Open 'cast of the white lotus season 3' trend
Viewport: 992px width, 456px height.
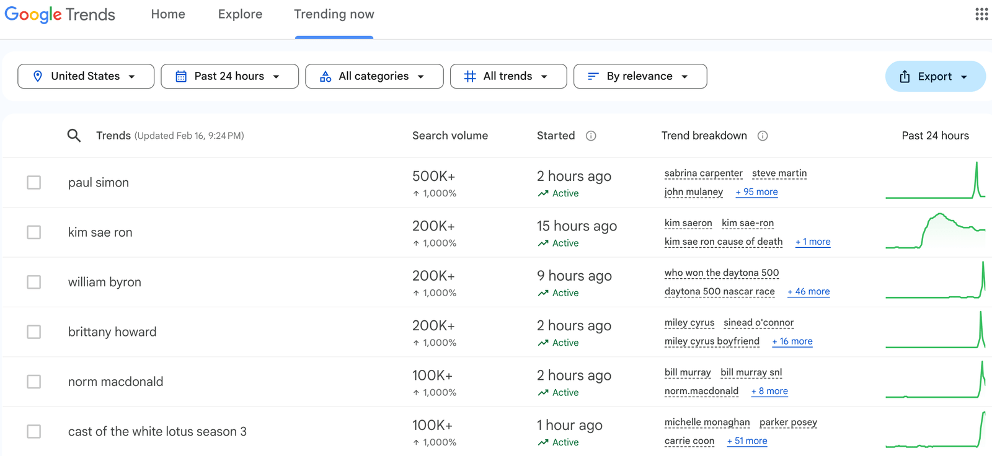coord(157,431)
